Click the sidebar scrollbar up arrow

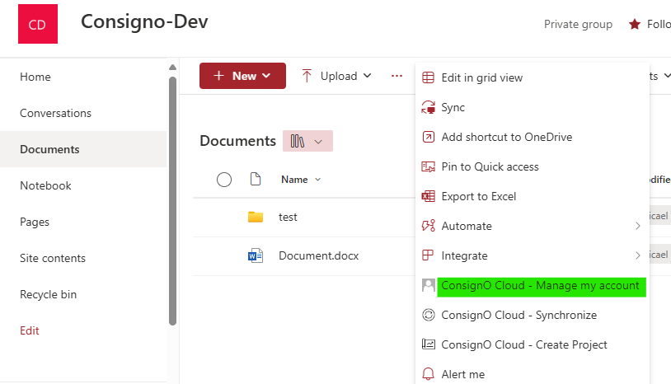172,67
